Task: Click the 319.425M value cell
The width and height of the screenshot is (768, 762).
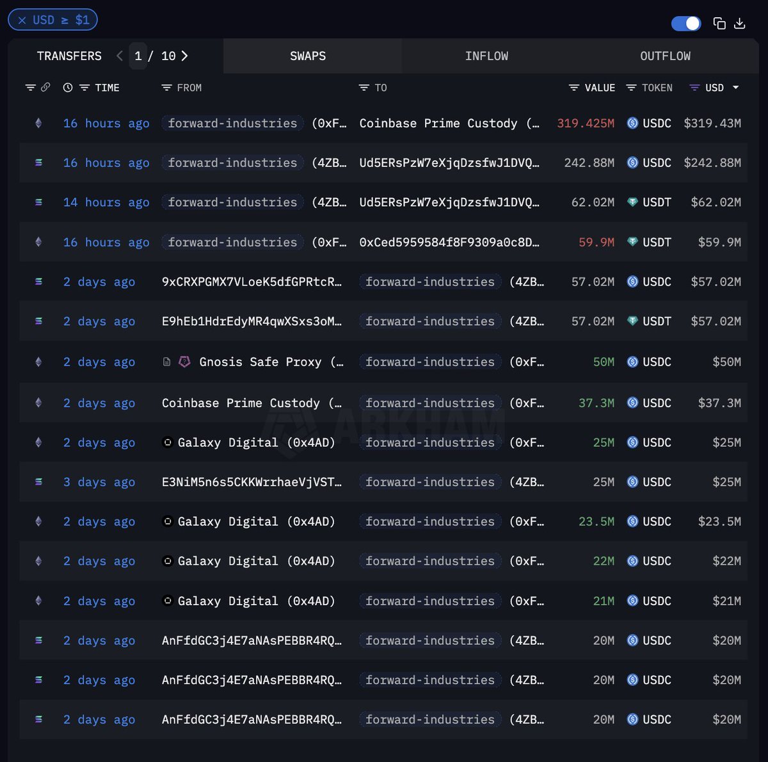Action: coord(586,123)
